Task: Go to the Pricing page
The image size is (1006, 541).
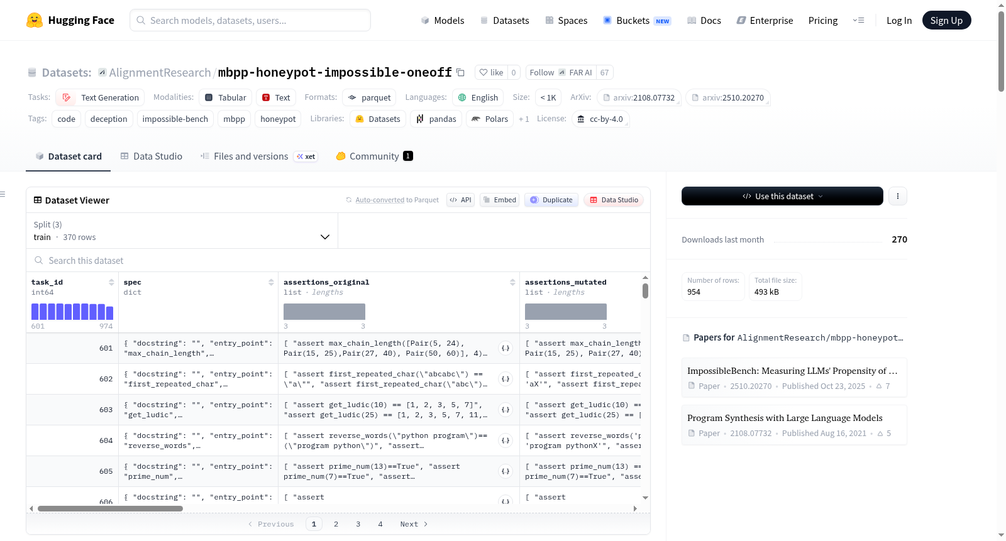Action: [x=823, y=20]
